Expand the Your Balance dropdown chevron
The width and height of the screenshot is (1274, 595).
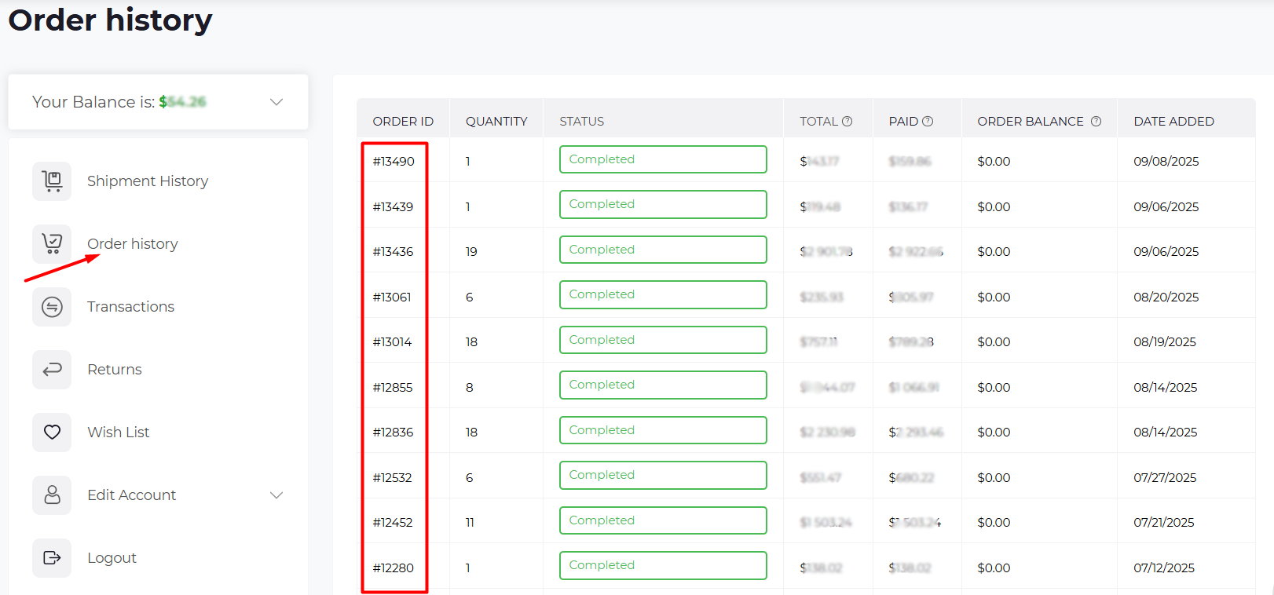point(276,102)
